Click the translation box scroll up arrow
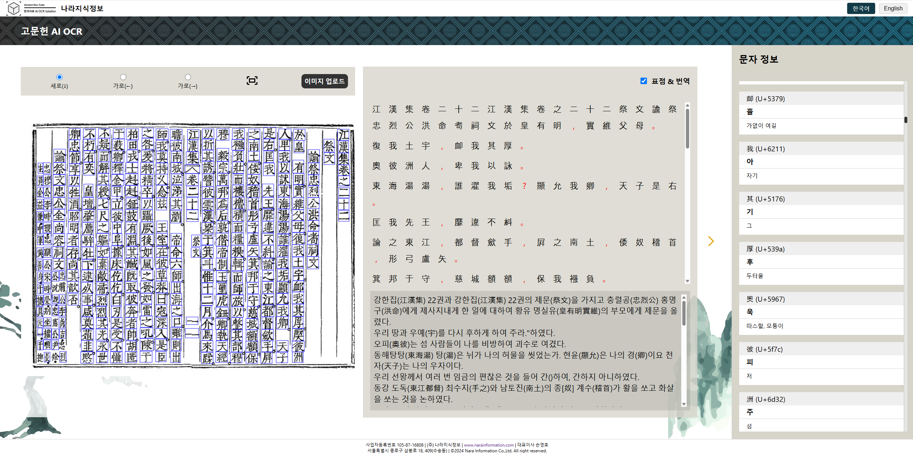The image size is (913, 453). coord(684,297)
